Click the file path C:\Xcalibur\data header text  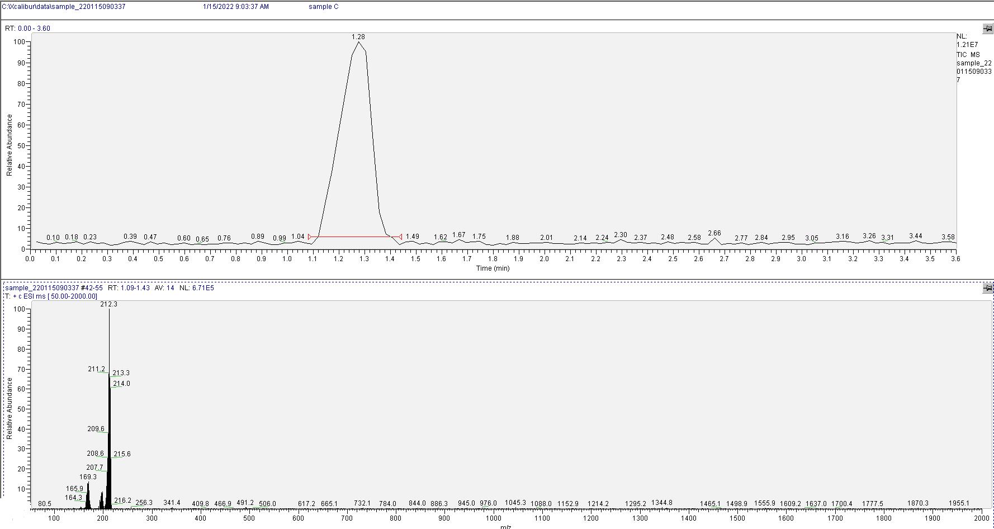click(x=64, y=7)
